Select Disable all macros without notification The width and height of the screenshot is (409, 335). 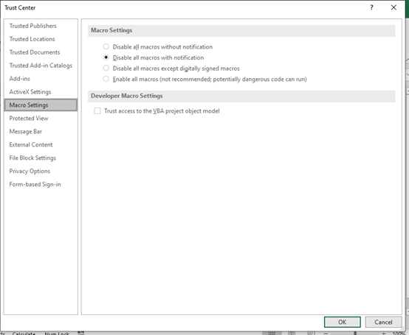tap(106, 47)
